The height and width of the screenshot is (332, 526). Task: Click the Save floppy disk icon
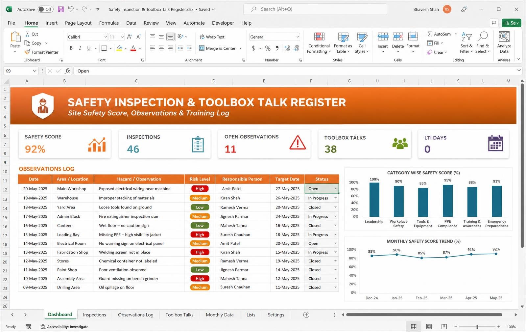point(61,9)
